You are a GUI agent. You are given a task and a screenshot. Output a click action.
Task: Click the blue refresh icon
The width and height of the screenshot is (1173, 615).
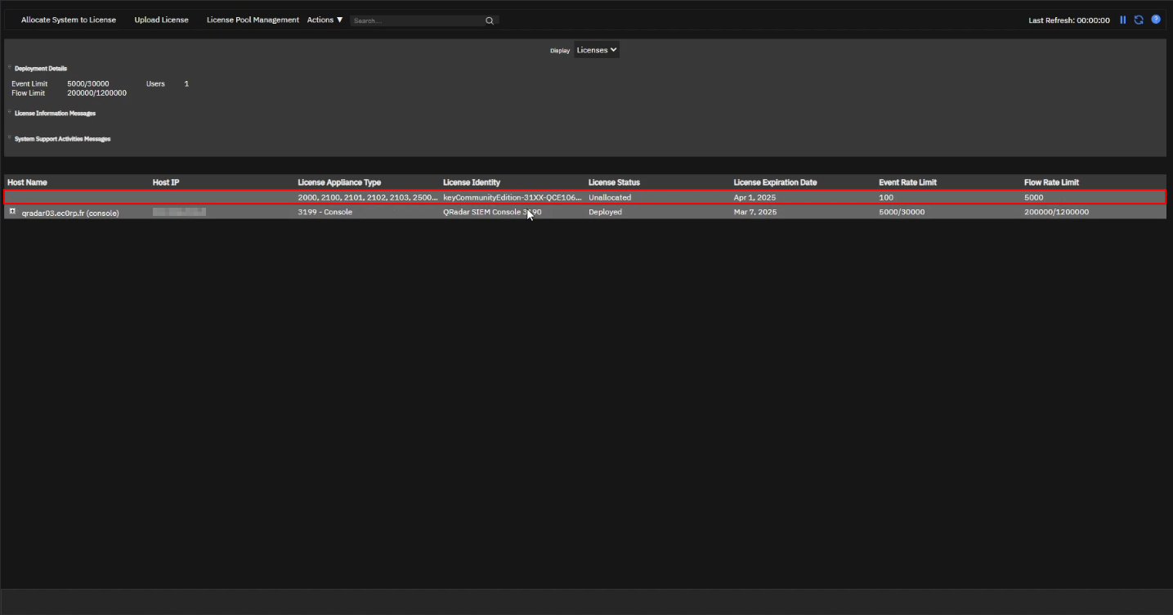pos(1139,20)
